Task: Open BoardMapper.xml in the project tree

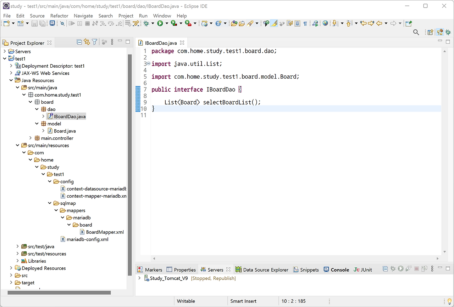Action: point(105,232)
